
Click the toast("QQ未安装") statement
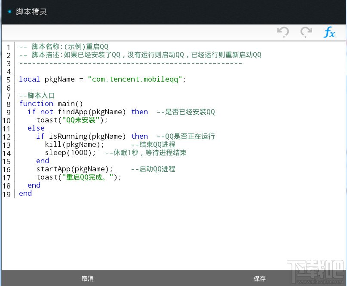(x=72, y=120)
